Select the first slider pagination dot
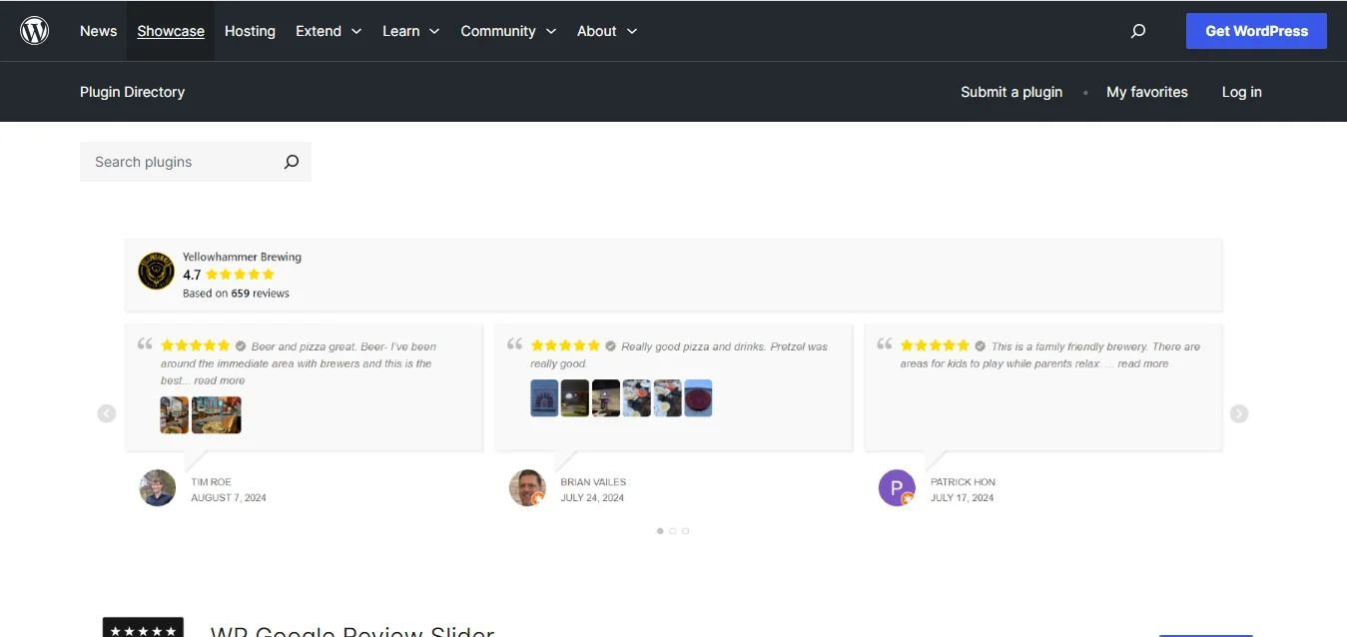 tap(660, 531)
